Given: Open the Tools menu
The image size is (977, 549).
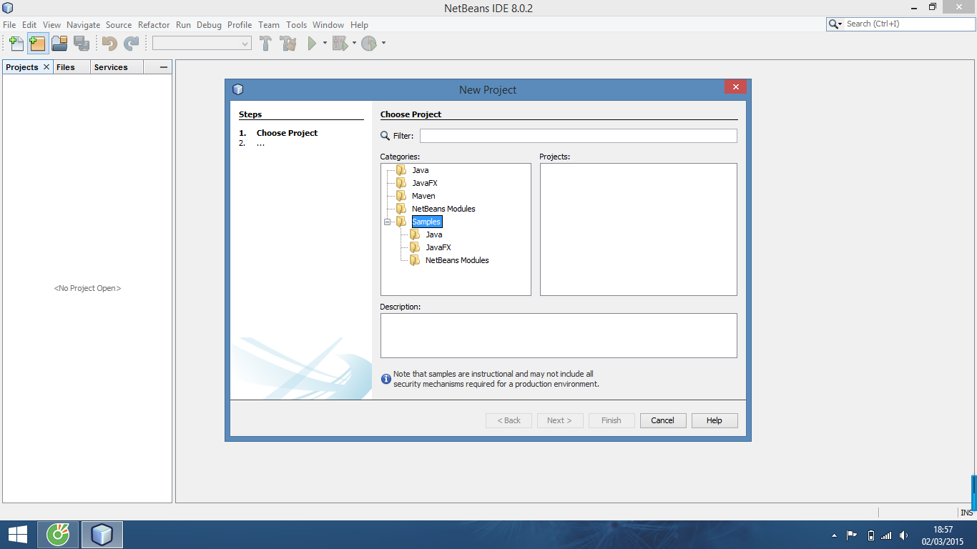Looking at the screenshot, I should [x=296, y=24].
